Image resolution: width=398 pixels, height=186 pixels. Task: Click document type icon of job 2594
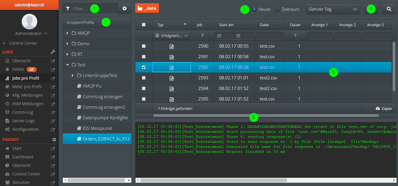point(172,88)
